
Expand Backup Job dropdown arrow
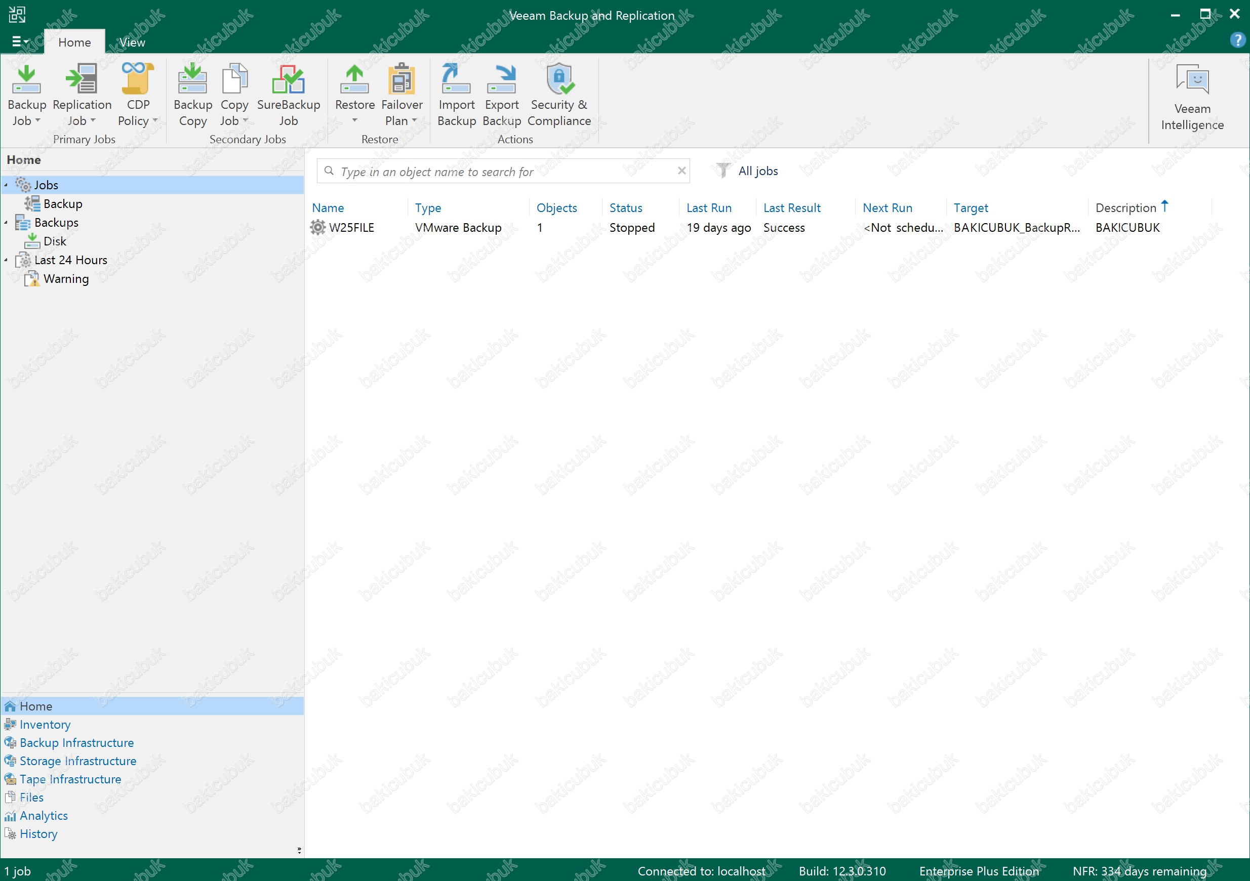tap(37, 120)
